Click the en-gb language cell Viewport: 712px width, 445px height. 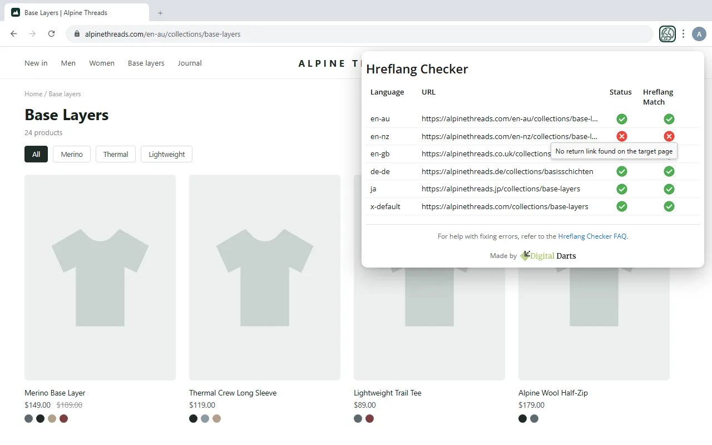(379, 154)
